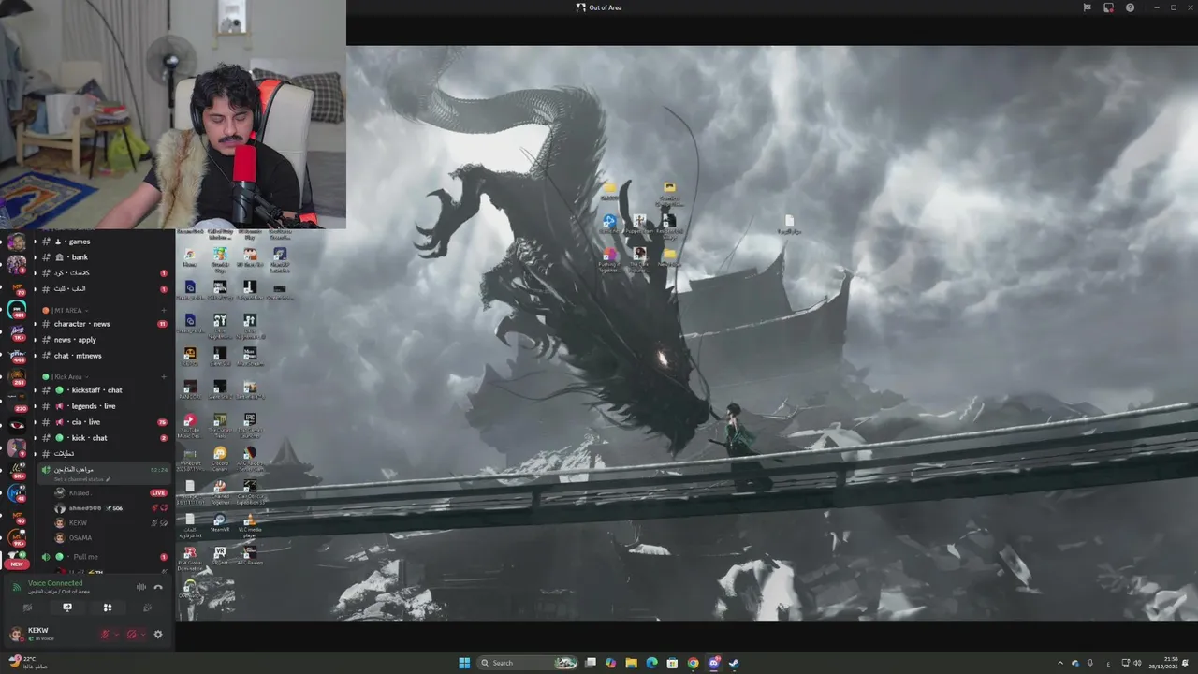The width and height of the screenshot is (1198, 674).
Task: Turn on camera in voice panel
Action: click(x=27, y=608)
